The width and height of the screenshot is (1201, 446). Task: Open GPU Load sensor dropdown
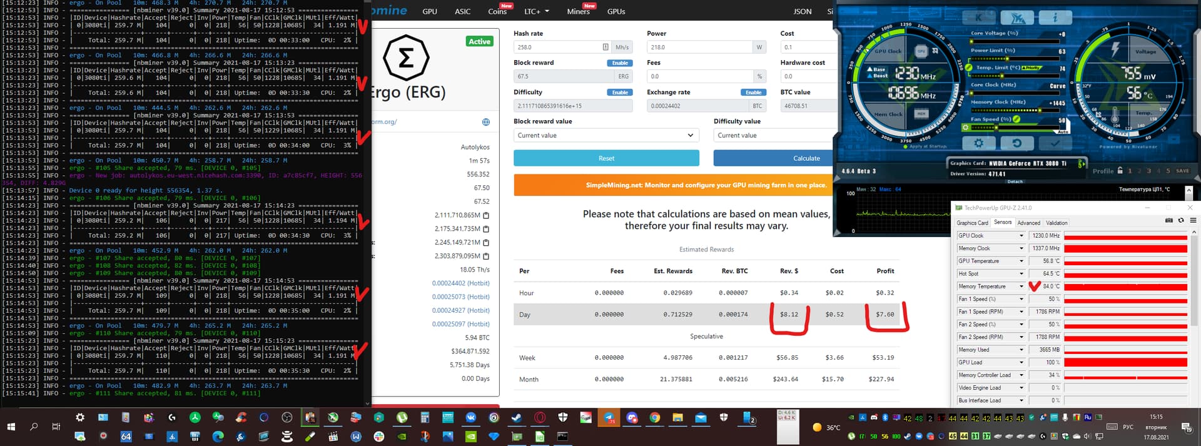(x=1021, y=362)
